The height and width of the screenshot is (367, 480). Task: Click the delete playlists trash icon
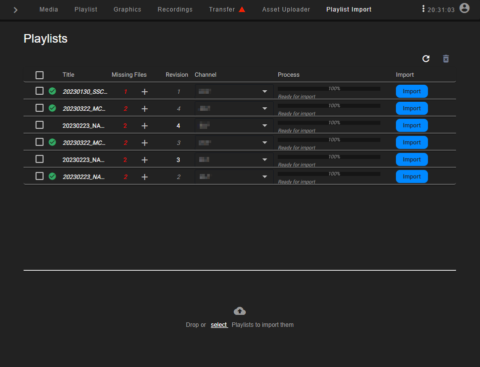click(x=446, y=59)
